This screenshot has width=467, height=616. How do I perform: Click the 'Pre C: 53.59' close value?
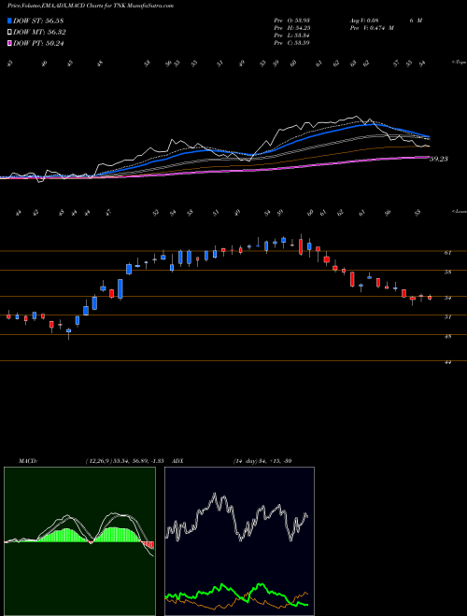point(292,43)
